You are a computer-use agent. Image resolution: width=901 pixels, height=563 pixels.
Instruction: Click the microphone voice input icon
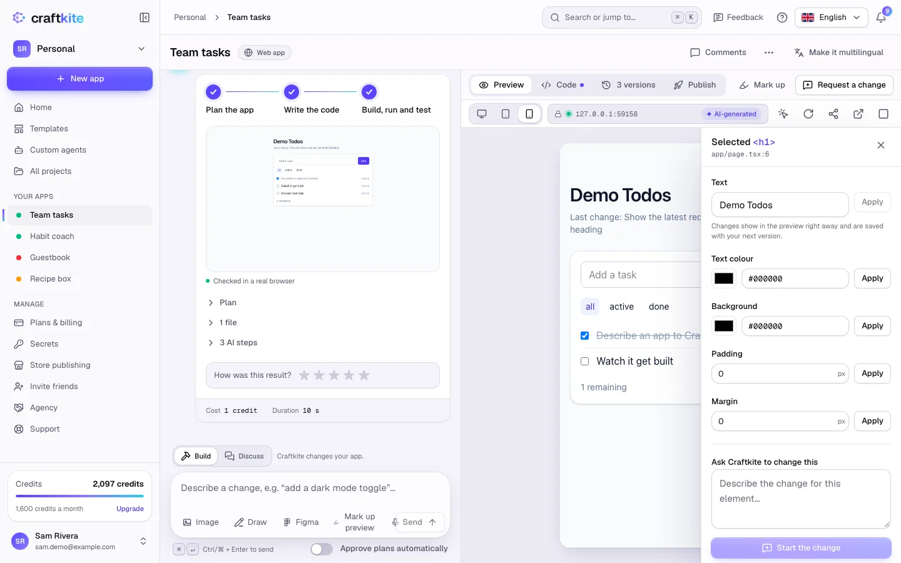(x=395, y=522)
